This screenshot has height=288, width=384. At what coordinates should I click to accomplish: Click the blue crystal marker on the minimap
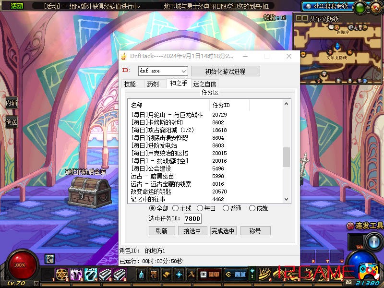337,46
